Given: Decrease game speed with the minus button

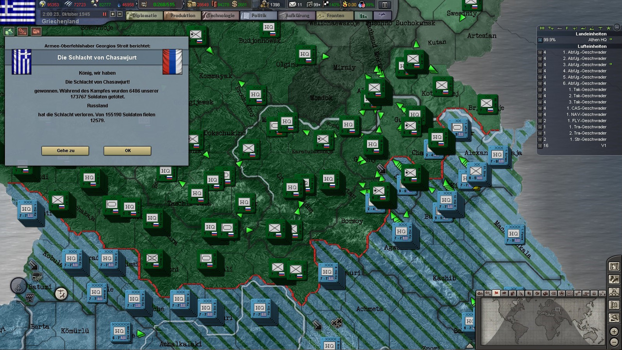Looking at the screenshot, I should tap(120, 14).
